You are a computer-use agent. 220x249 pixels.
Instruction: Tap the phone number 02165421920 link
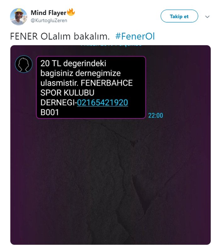pyautogui.click(x=102, y=102)
